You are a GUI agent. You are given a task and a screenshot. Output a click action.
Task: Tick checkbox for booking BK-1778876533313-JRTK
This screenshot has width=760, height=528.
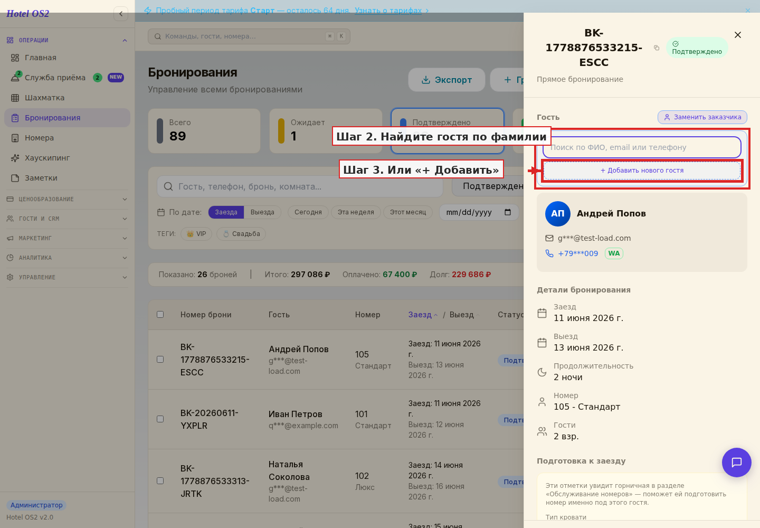[160, 481]
